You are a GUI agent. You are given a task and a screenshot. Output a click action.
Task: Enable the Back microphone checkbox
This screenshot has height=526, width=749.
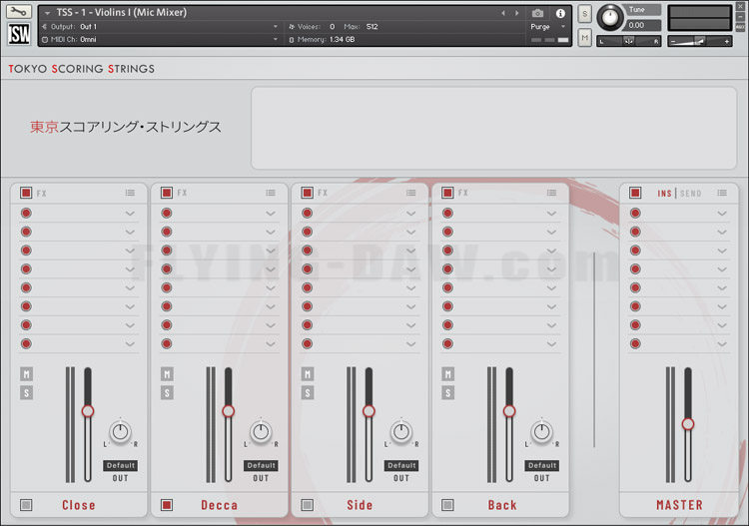tap(447, 505)
